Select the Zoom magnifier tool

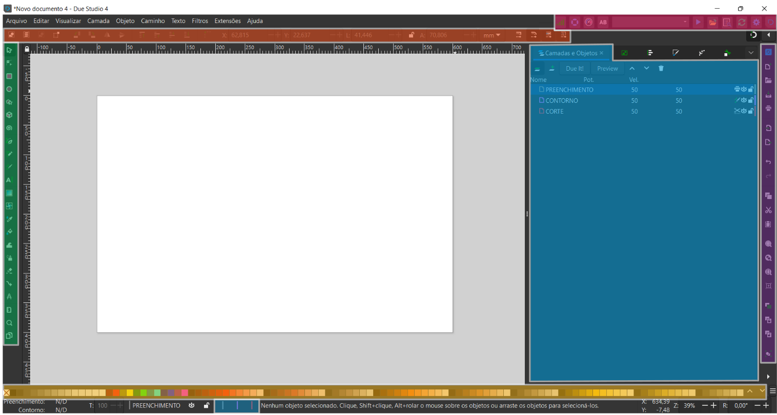(x=9, y=323)
